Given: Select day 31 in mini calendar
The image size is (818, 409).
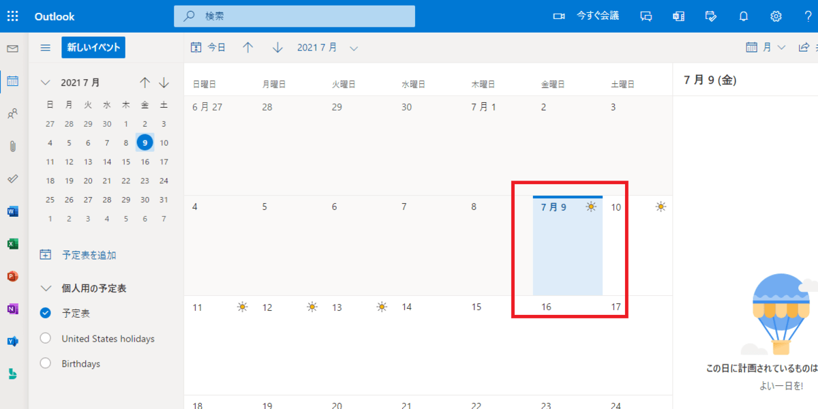Looking at the screenshot, I should [x=164, y=200].
